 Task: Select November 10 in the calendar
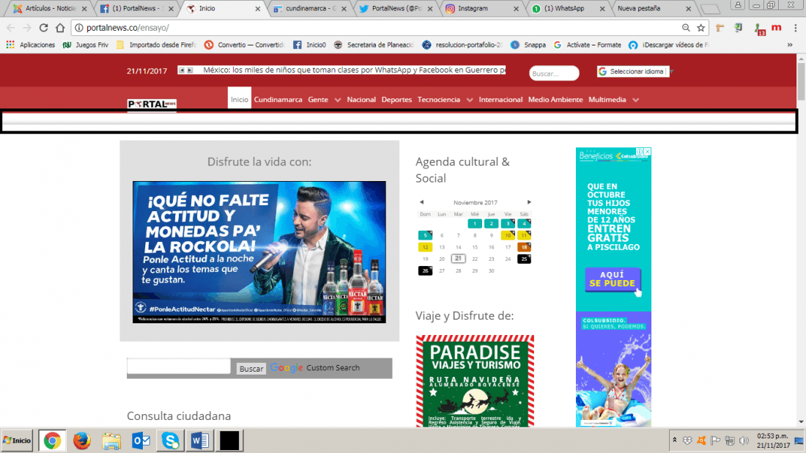click(507, 235)
